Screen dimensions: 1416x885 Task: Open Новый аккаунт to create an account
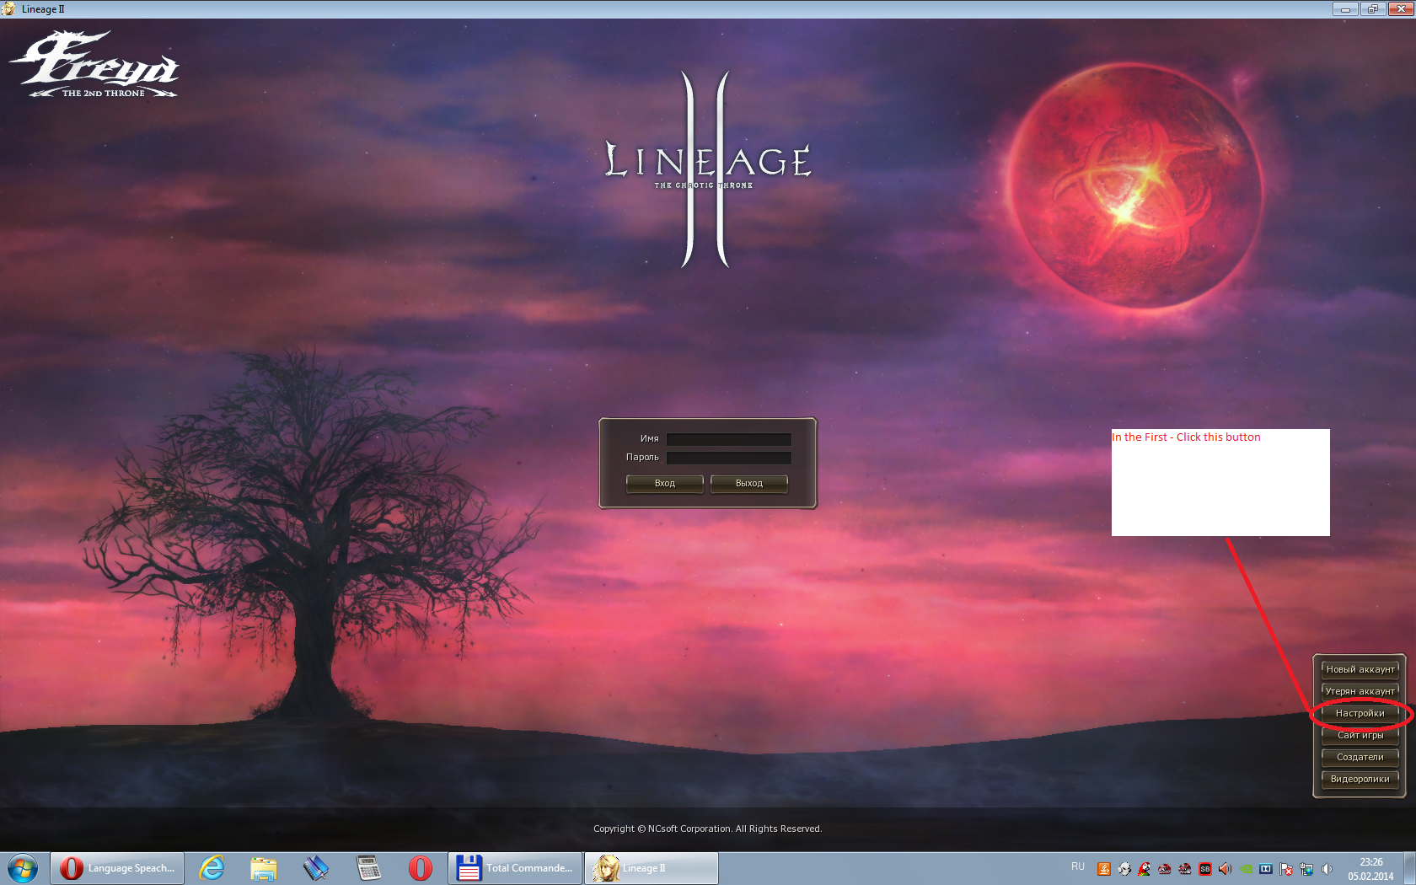1360,669
